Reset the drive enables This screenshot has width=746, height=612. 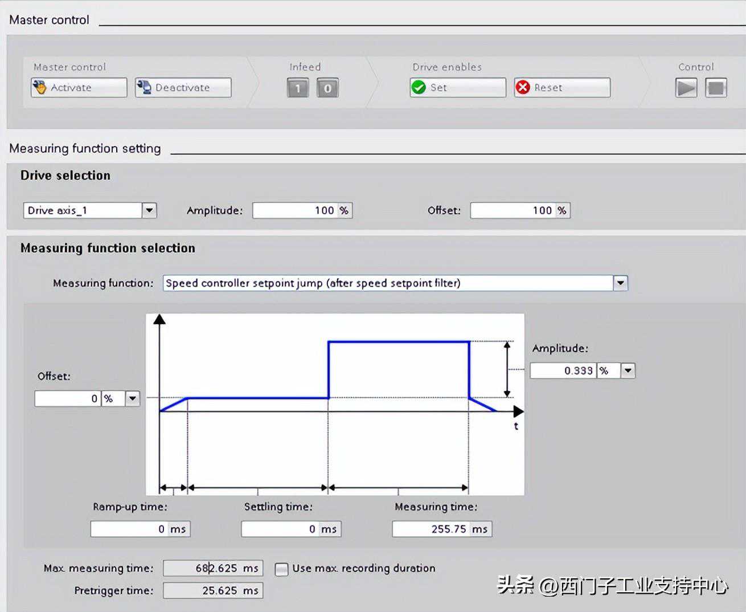561,88
